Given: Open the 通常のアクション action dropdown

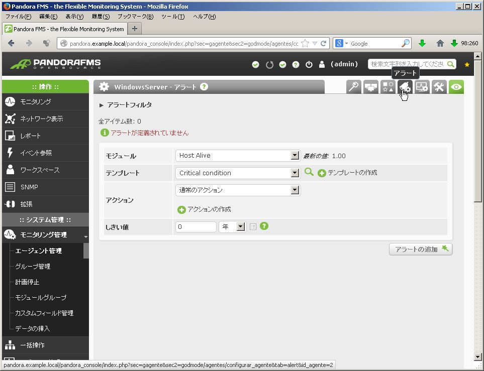Looking at the screenshot, I should [238, 190].
